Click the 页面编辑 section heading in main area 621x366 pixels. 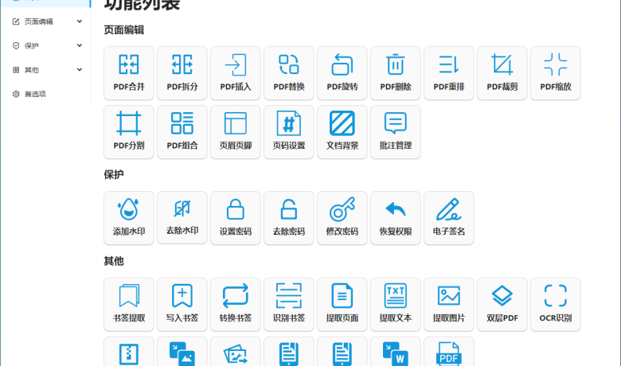[x=124, y=30]
